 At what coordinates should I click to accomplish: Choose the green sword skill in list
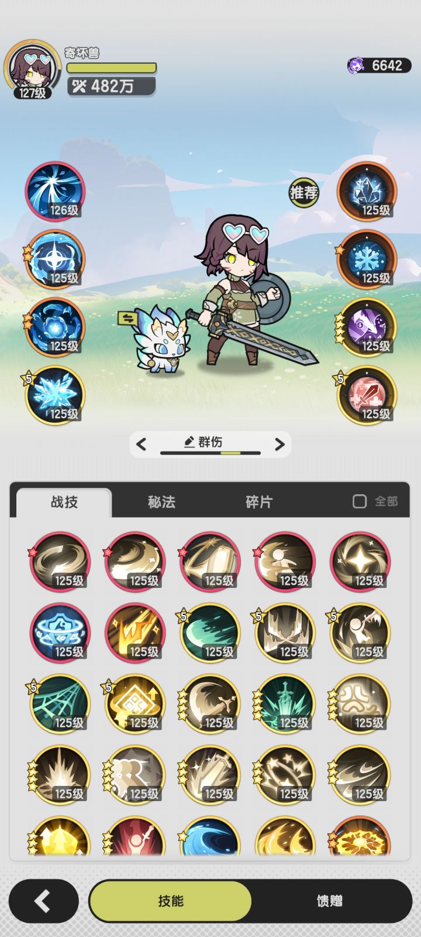pyautogui.click(x=285, y=703)
